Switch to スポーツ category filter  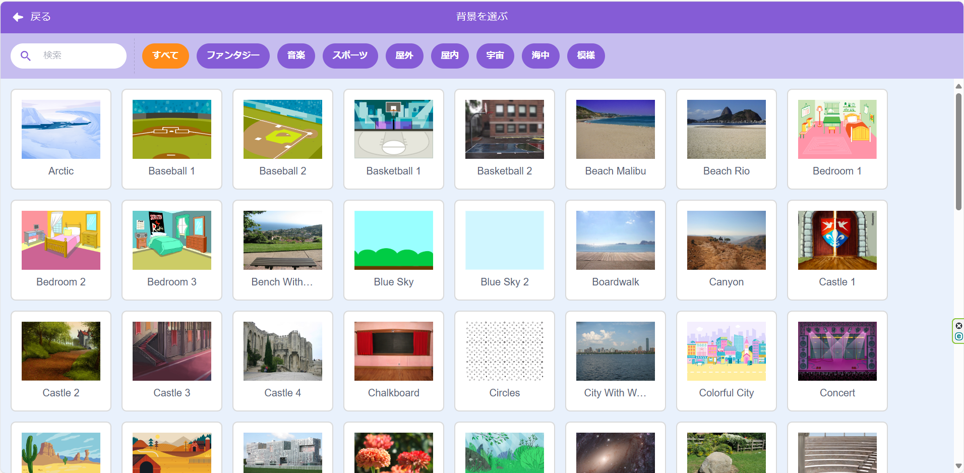click(x=350, y=55)
